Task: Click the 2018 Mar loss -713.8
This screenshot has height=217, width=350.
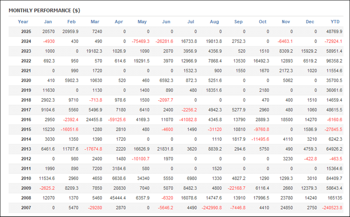Action: pyautogui.click(x=96, y=100)
